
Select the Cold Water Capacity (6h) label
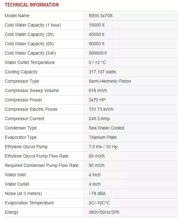(x=29, y=44)
